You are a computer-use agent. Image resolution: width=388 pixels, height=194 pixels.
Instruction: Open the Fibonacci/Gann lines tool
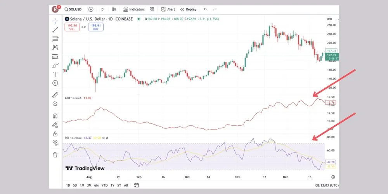tap(55, 38)
